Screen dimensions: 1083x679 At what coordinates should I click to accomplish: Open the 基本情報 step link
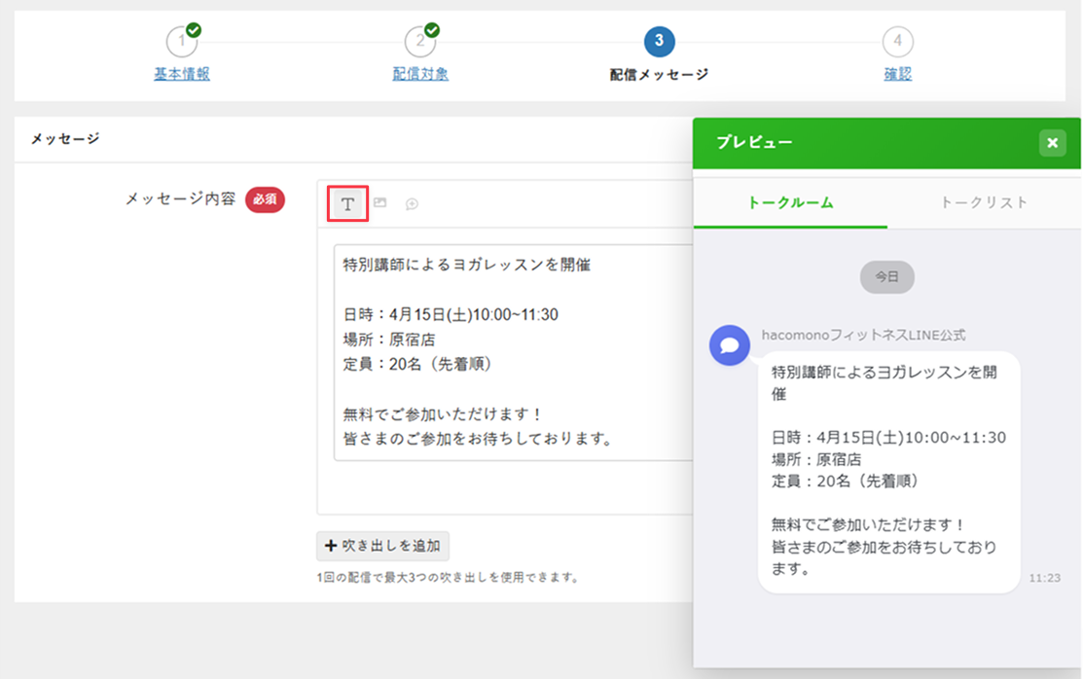tap(182, 74)
